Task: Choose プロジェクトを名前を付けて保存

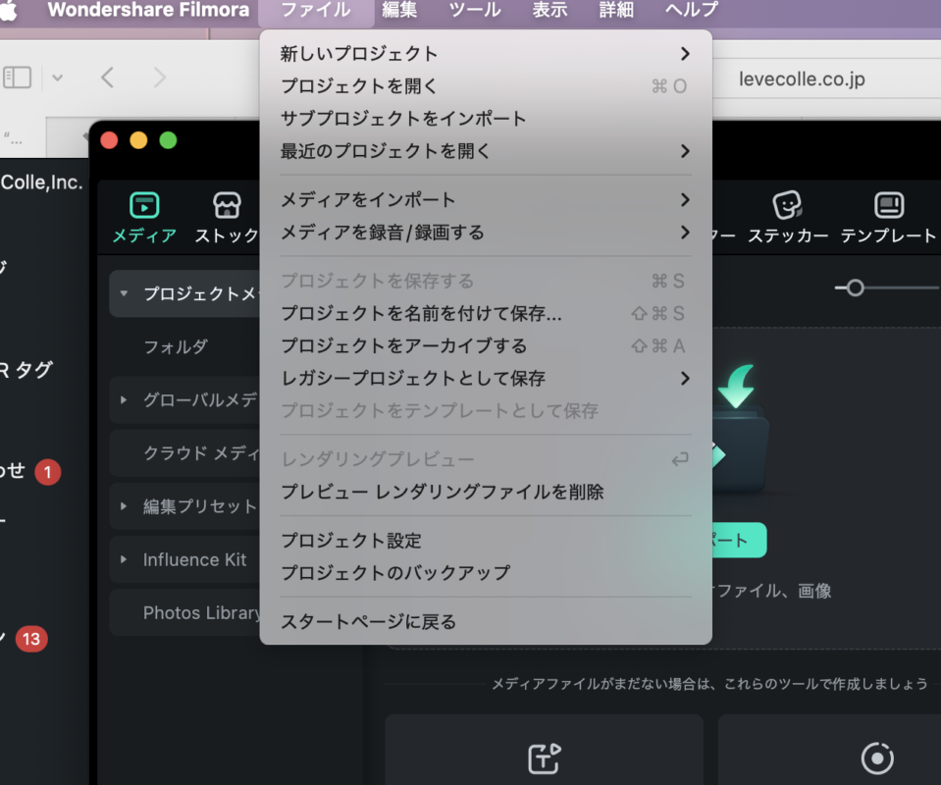Action: pyautogui.click(x=486, y=313)
